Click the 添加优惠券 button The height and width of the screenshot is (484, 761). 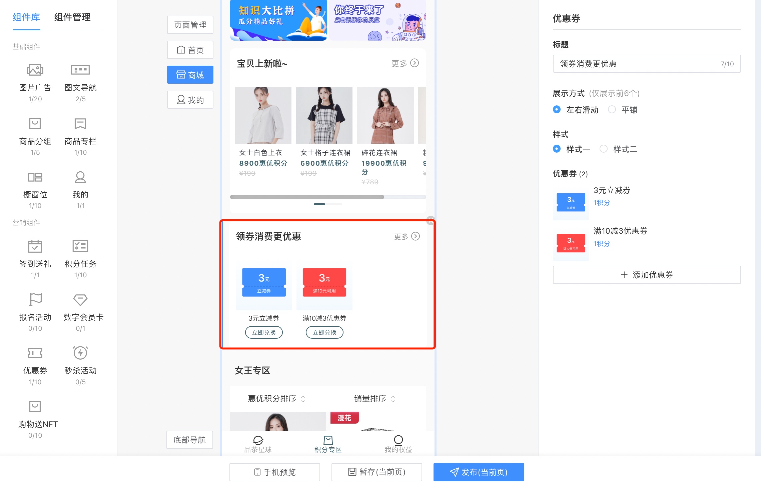[x=646, y=275]
